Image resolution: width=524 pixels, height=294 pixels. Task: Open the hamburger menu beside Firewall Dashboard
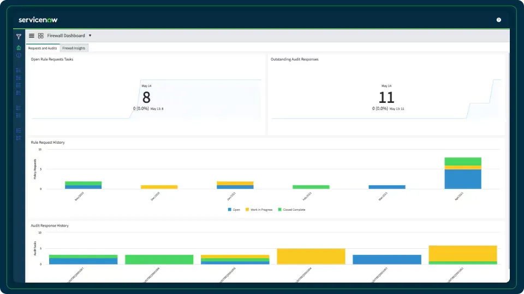point(32,36)
